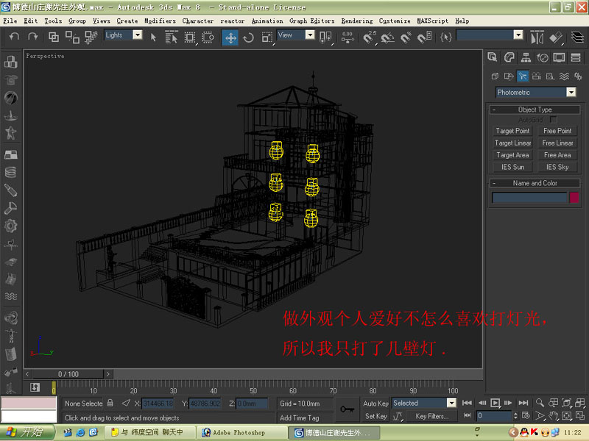Open the Rendering menu
The image size is (589, 441).
357,21
